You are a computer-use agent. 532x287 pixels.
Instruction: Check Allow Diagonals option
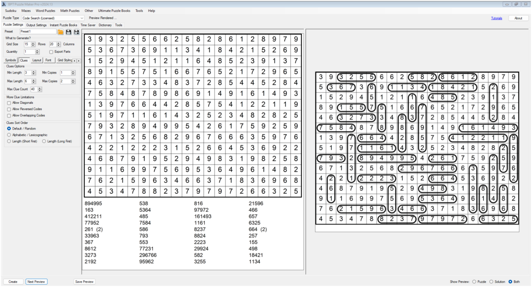tap(9, 102)
